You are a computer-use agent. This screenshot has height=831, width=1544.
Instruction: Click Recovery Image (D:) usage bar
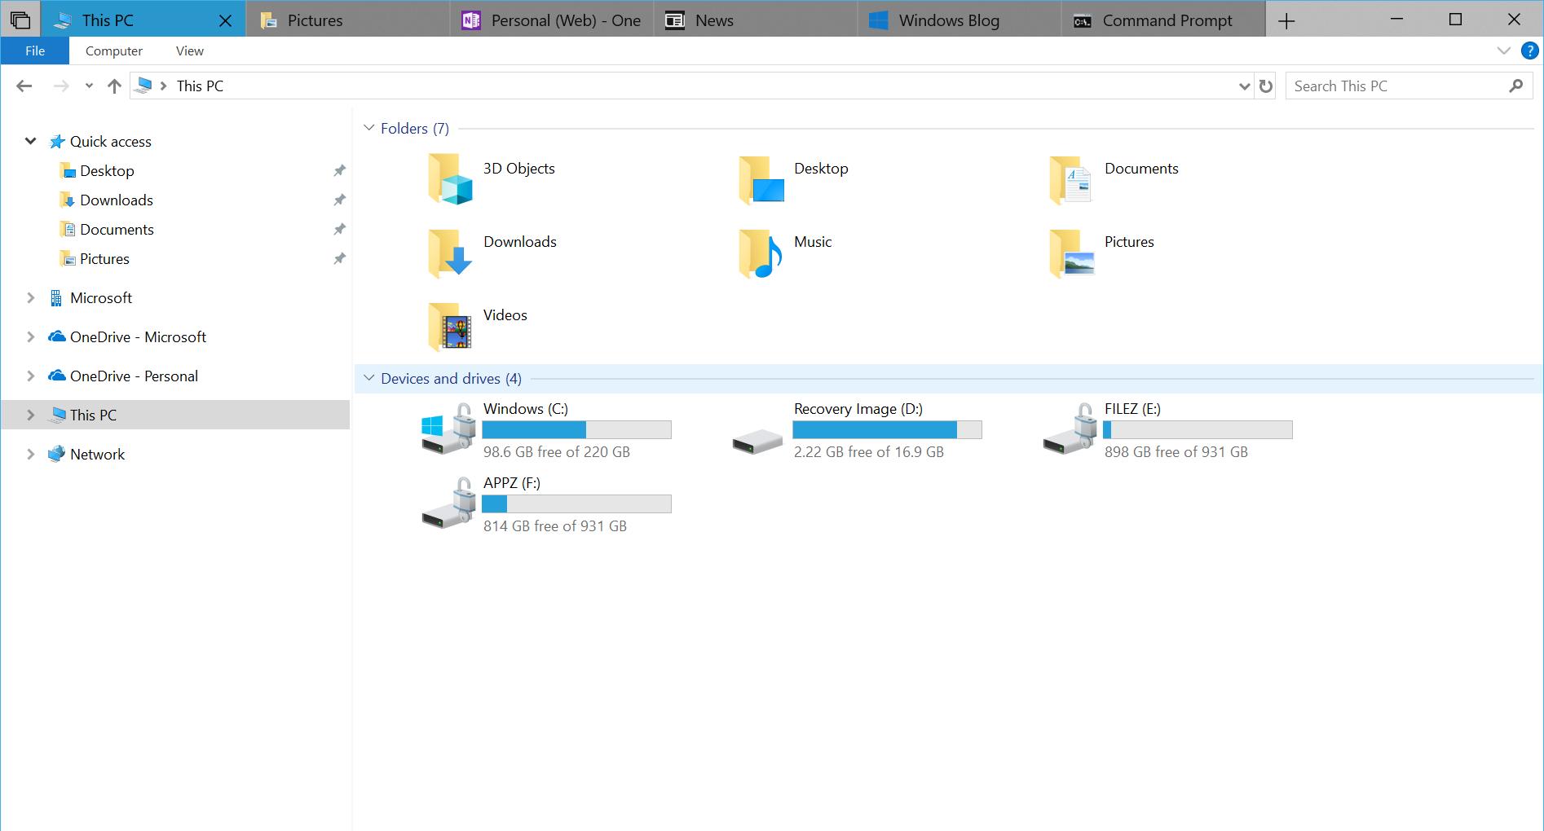pyautogui.click(x=887, y=429)
